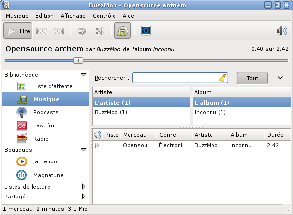Open the Last.fm source
This screenshot has width=293, height=215.
pos(46,125)
